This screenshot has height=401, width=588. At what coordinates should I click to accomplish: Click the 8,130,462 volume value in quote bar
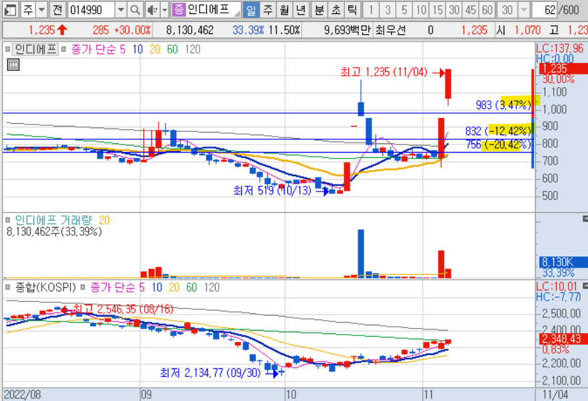[x=190, y=30]
